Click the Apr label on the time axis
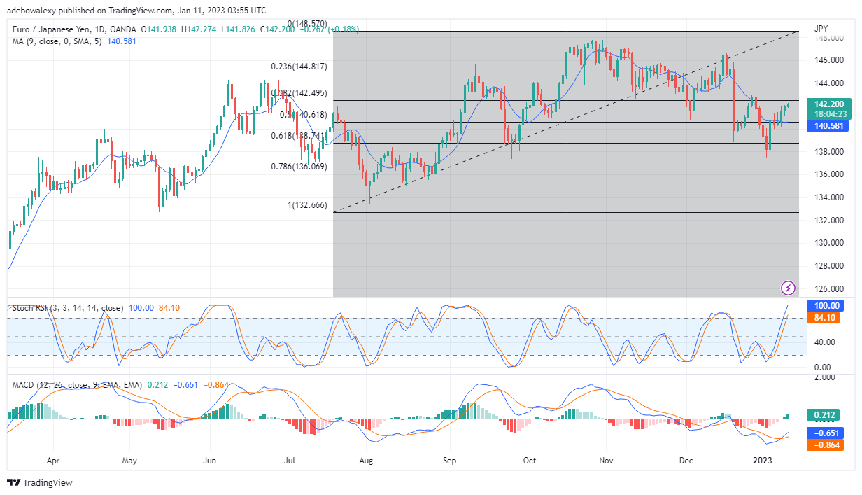862x495 pixels. click(52, 461)
